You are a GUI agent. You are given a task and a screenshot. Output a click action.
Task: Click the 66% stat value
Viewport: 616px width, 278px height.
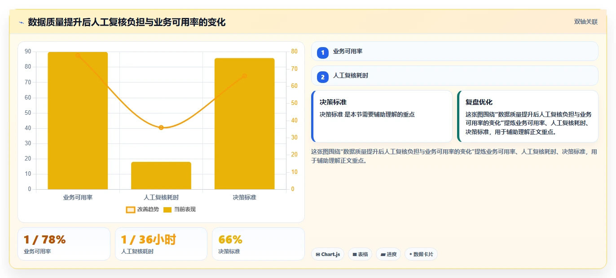[230, 240]
